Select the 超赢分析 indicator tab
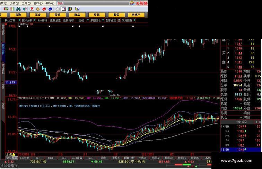The image size is (262, 169). coord(129,158)
